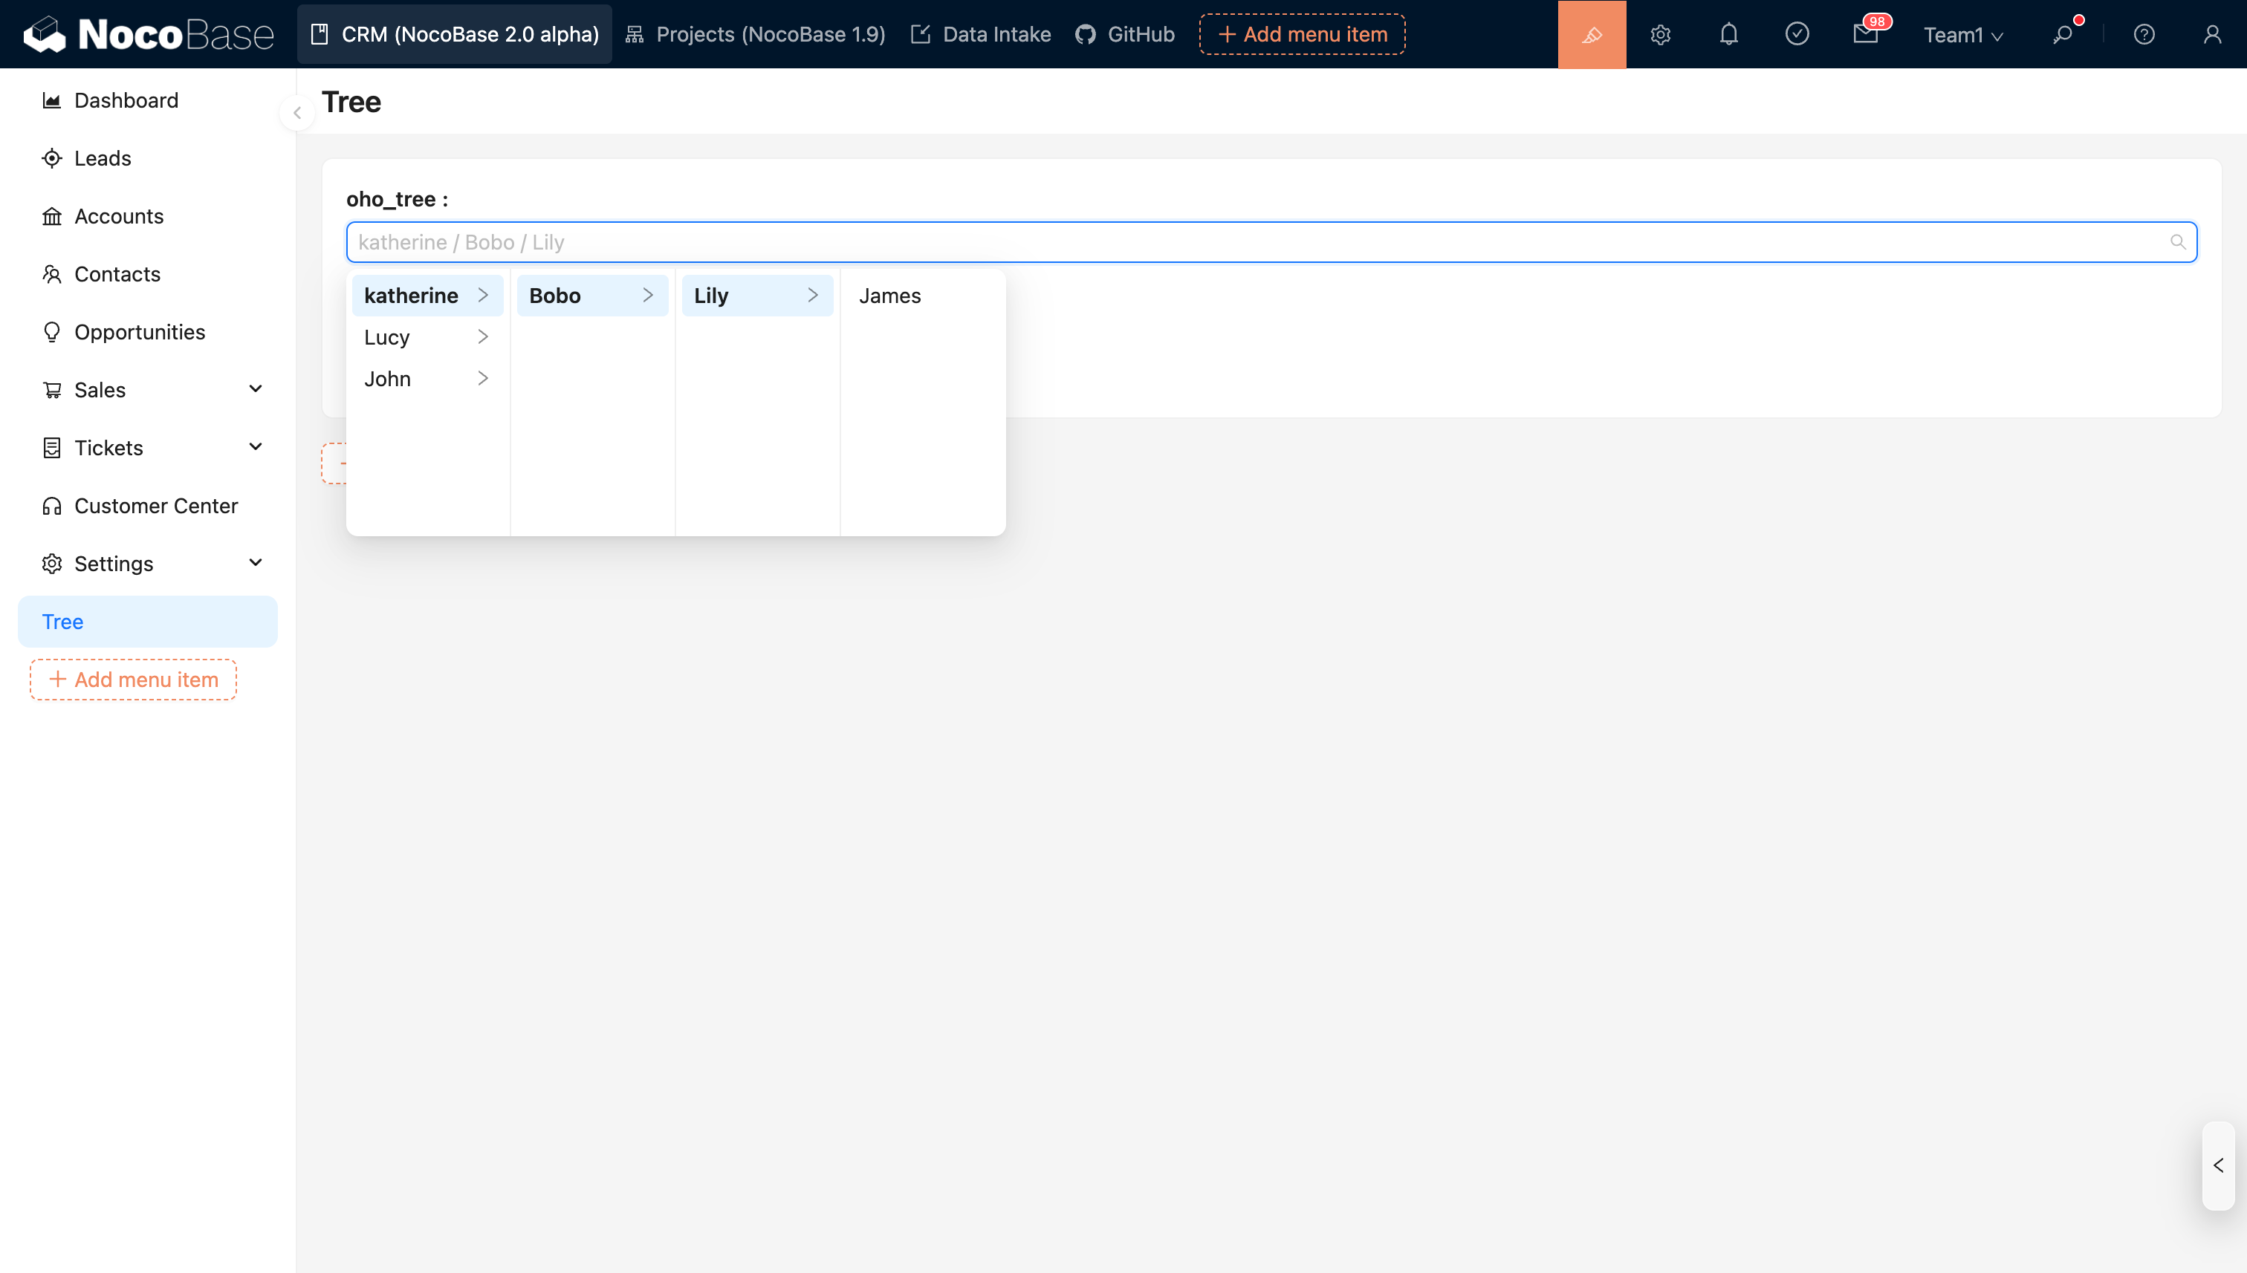Open the mail inbox with 98 badge
Screen dimensions: 2247x1273
pos(1865,34)
